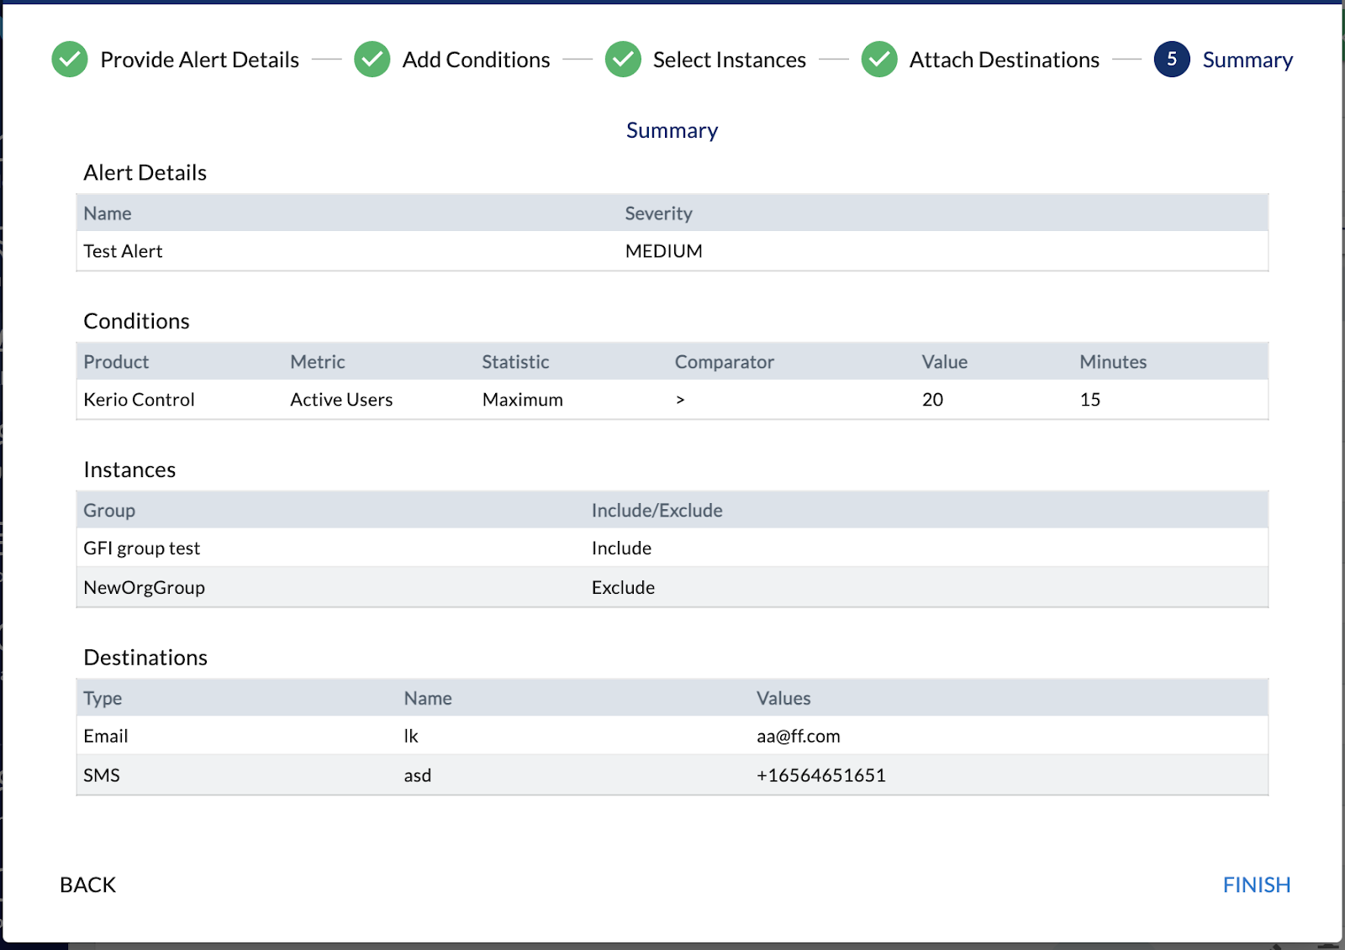This screenshot has width=1345, height=950.
Task: Click the Active Users metric cell
Action: [x=341, y=400]
